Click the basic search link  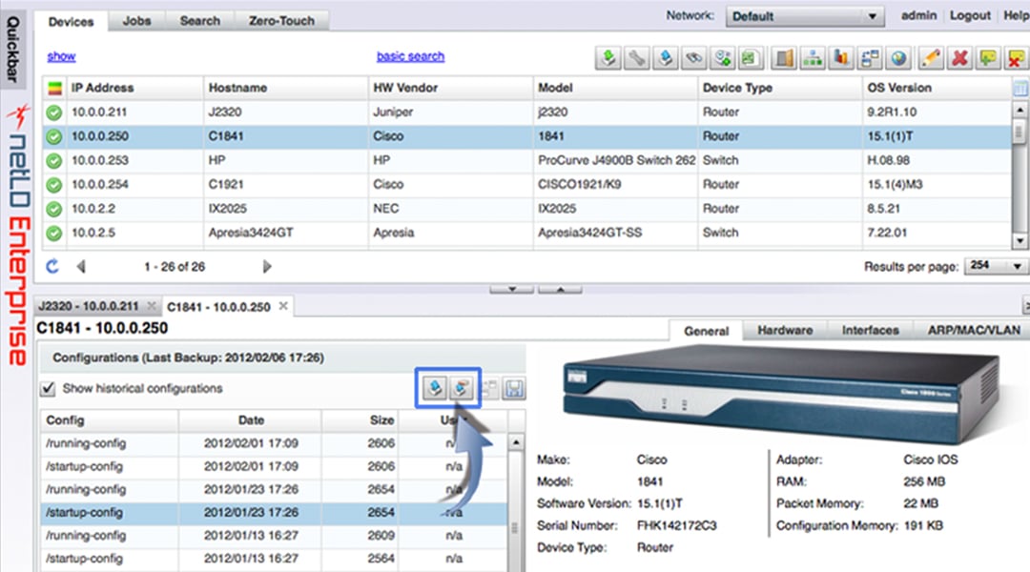click(410, 56)
